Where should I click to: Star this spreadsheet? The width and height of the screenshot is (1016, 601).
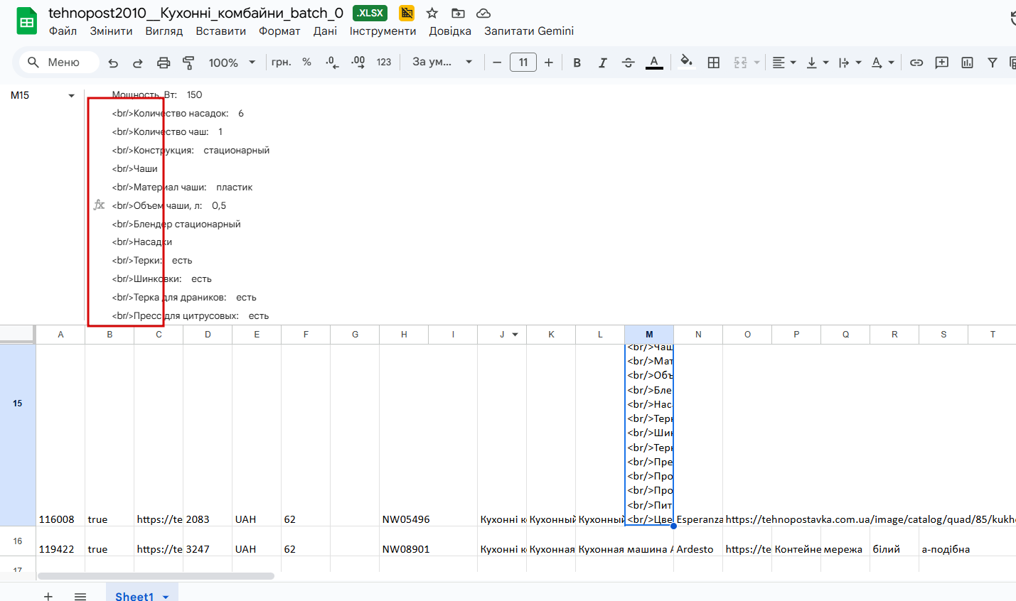coord(432,13)
